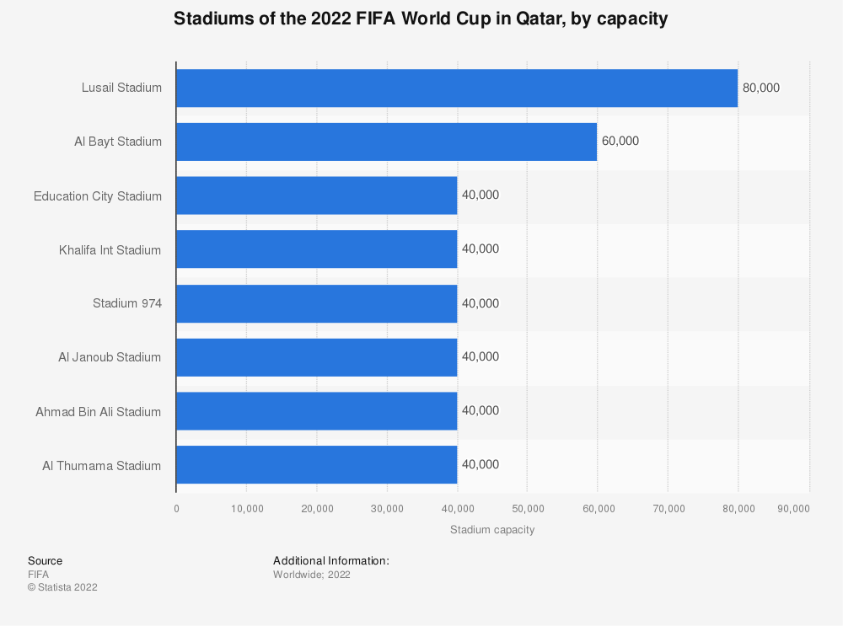This screenshot has width=843, height=626.
Task: Click the 60,000 value label
Action: pyautogui.click(x=620, y=142)
